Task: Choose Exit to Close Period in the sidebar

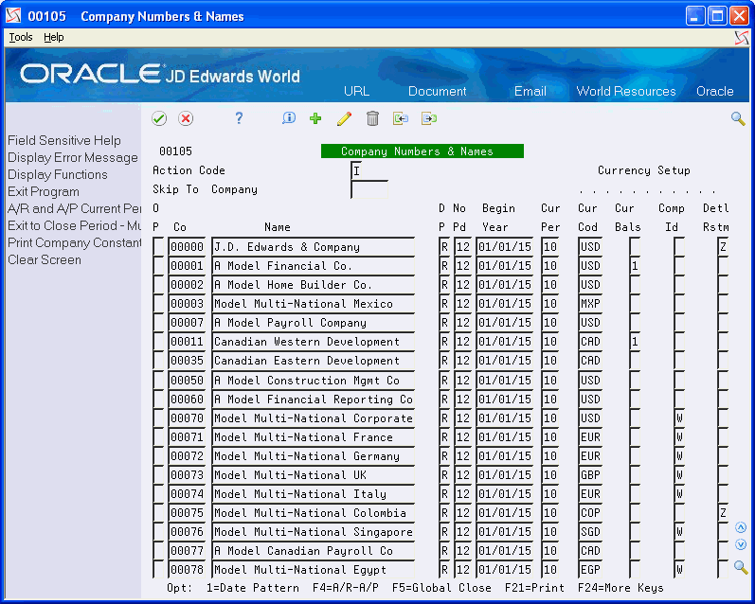Action: click(74, 225)
